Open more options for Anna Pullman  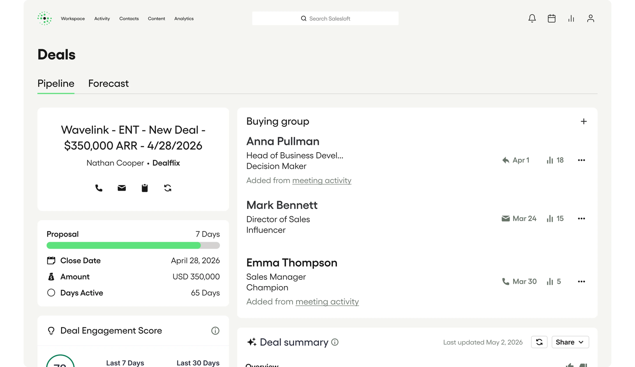[581, 160]
